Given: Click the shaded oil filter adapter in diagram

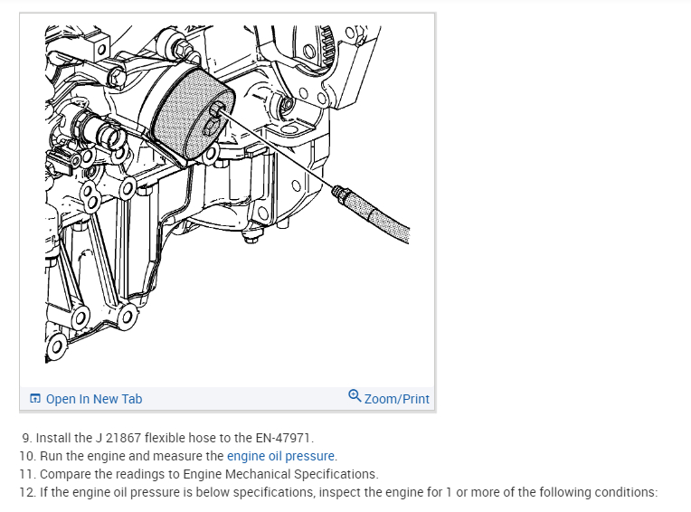Looking at the screenshot, I should click(193, 117).
